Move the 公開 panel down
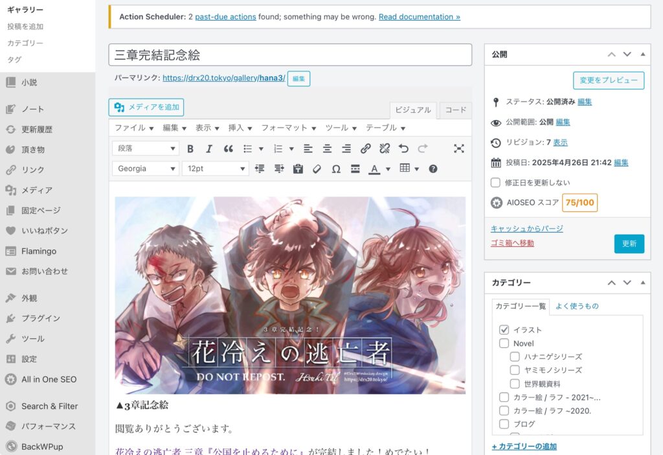Image resolution: width=663 pixels, height=455 pixels. pos(627,54)
